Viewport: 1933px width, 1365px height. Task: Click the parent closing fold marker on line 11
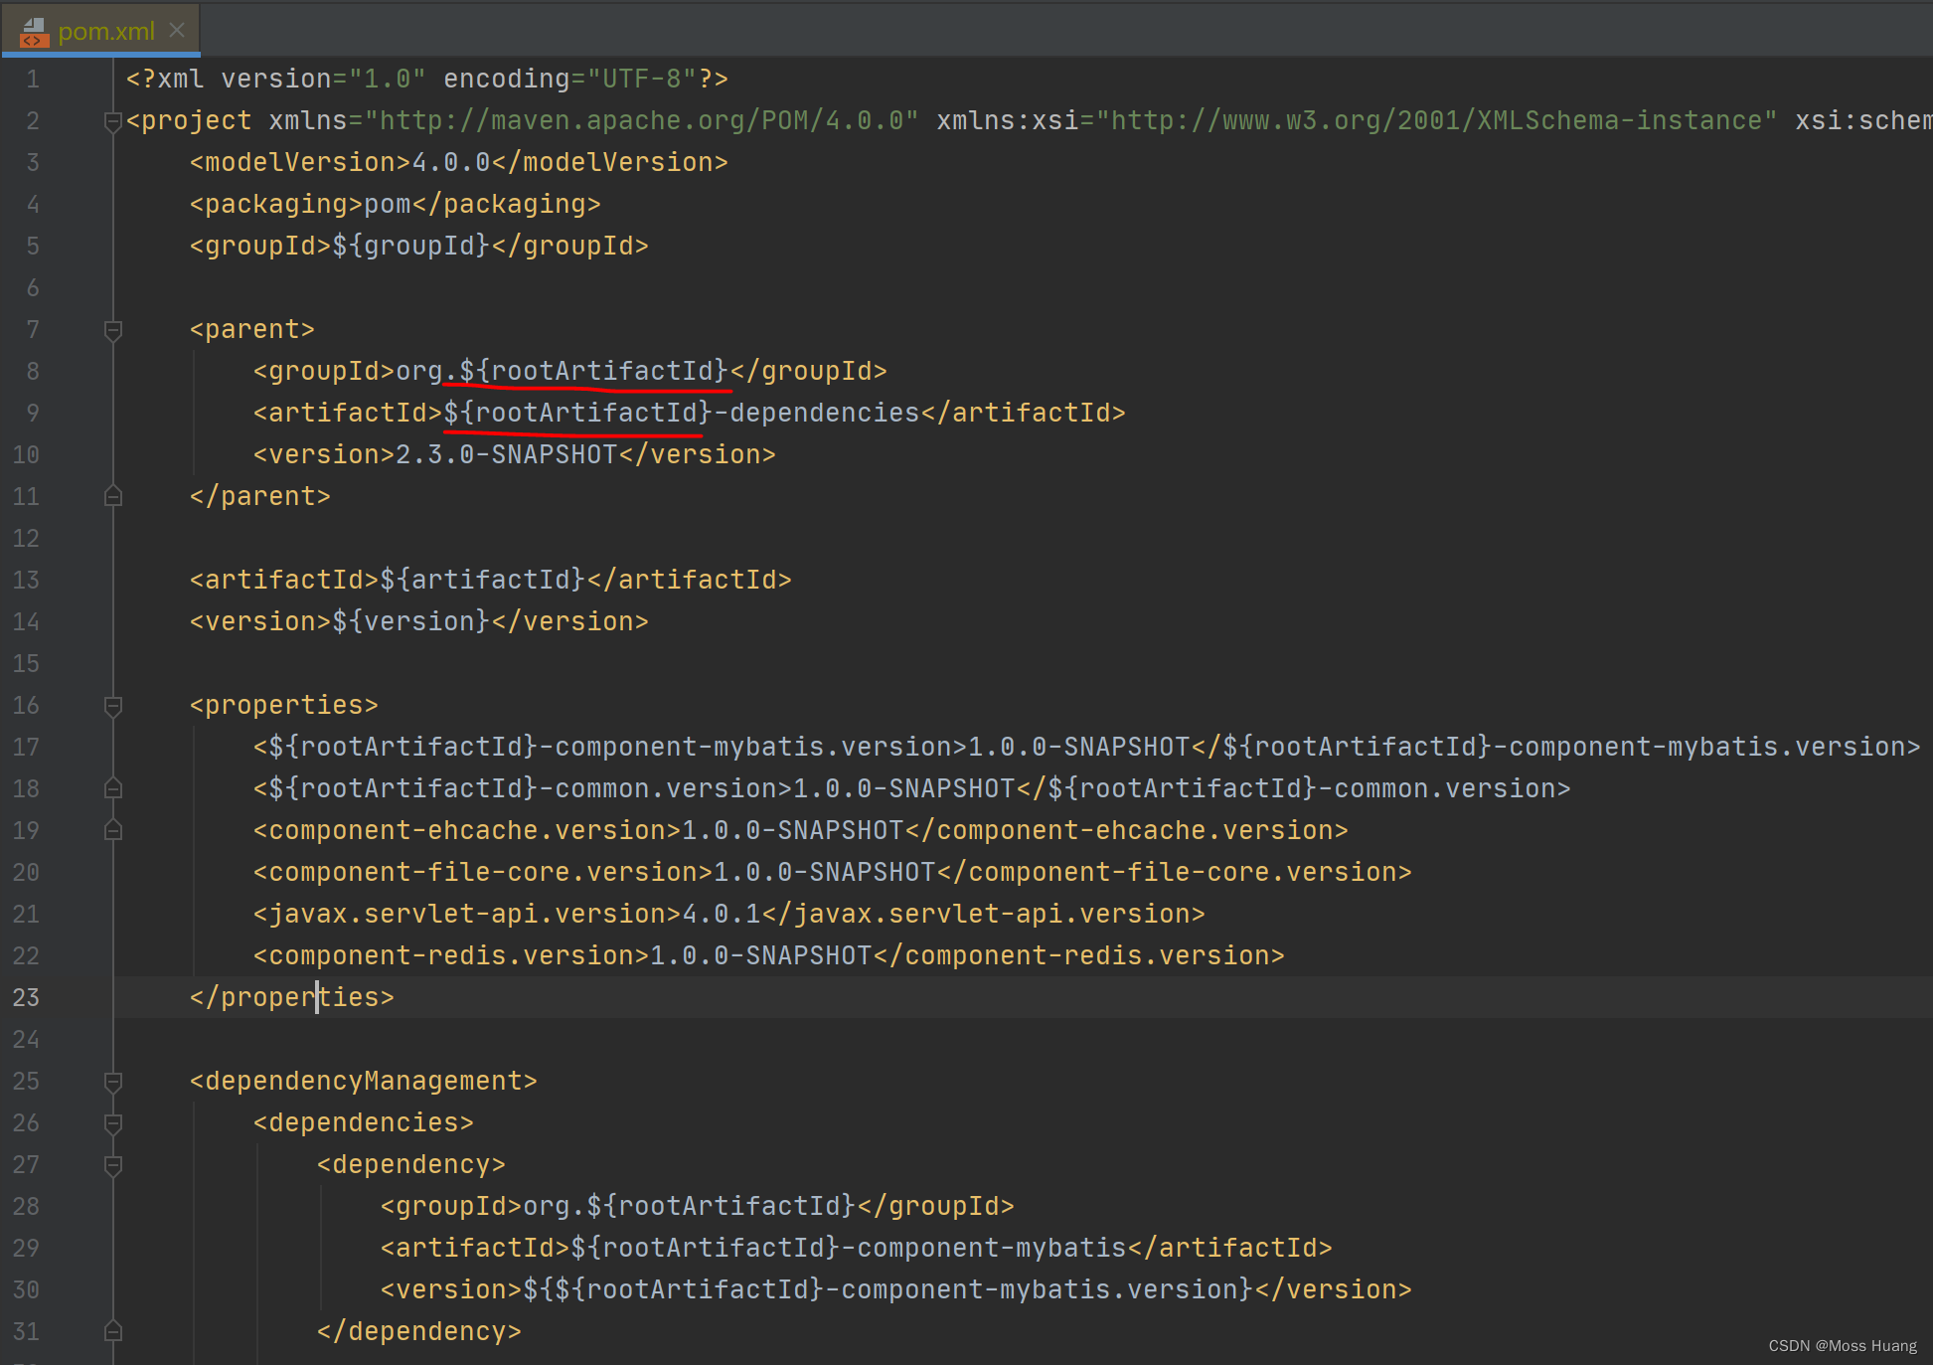[x=113, y=496]
